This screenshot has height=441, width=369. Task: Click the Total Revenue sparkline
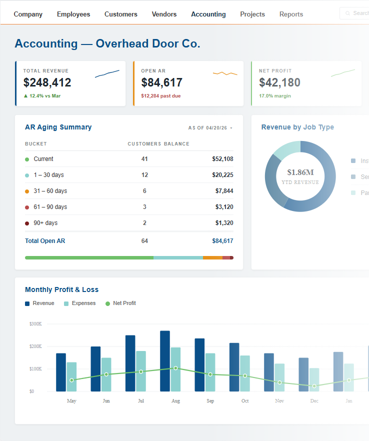pyautogui.click(x=107, y=73)
